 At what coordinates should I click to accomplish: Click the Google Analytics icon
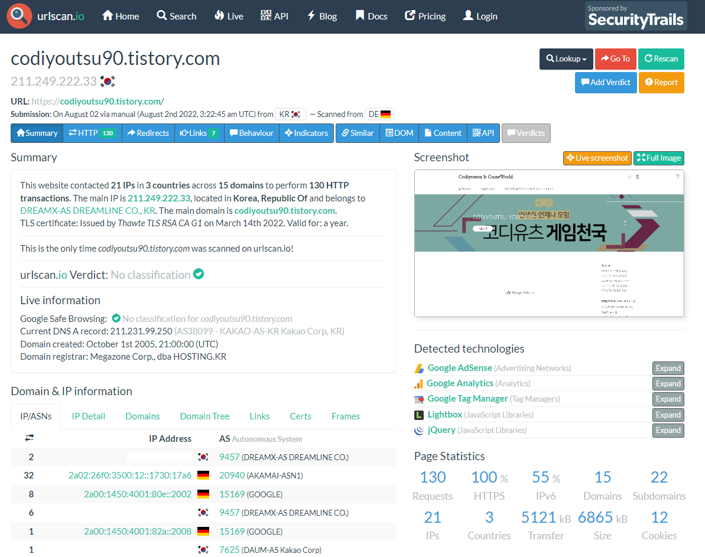pos(418,384)
